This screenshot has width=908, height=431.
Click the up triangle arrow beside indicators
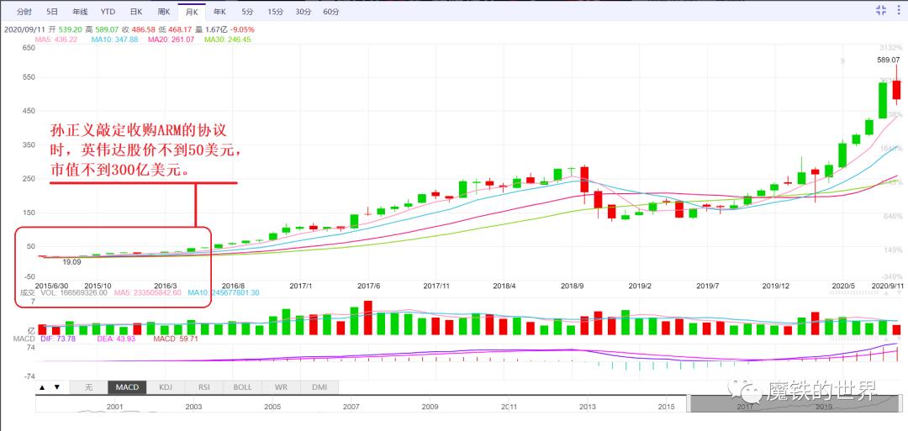[41, 387]
